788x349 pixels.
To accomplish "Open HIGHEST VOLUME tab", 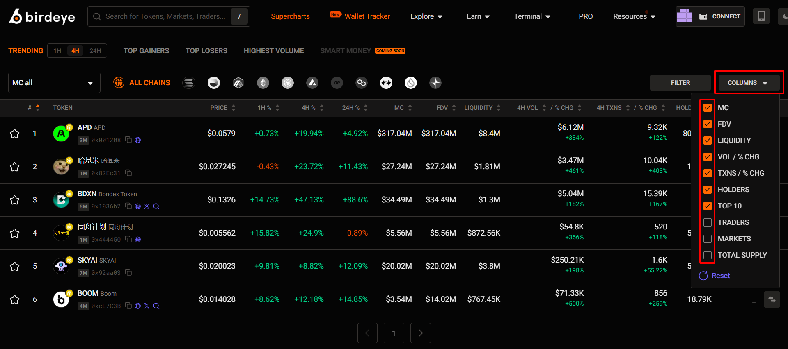I will (274, 51).
